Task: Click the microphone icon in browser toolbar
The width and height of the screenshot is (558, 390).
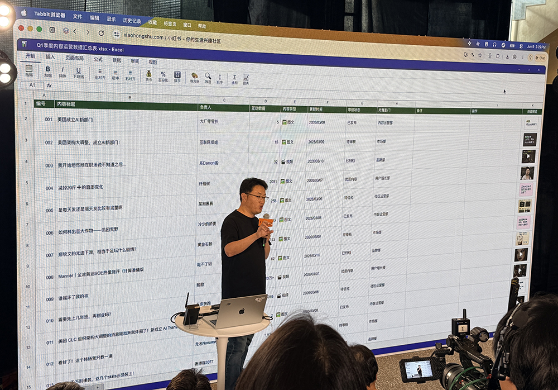Action: click(x=490, y=56)
